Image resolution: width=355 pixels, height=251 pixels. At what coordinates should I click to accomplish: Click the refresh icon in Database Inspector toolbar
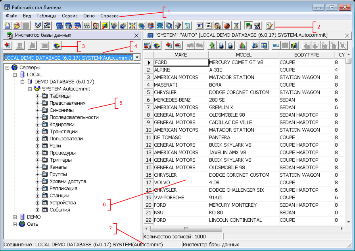pos(56,45)
